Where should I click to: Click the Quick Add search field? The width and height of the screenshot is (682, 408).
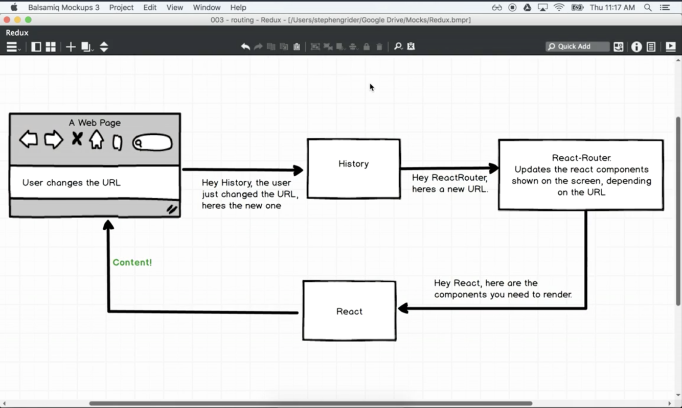(578, 46)
